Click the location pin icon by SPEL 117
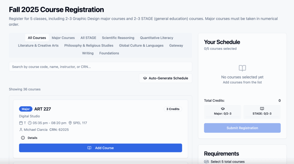The width and height of the screenshot is (294, 164). (x=70, y=123)
